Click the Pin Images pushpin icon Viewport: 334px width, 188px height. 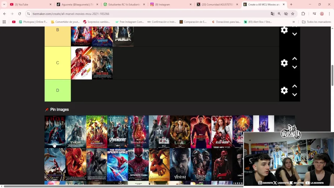47,110
